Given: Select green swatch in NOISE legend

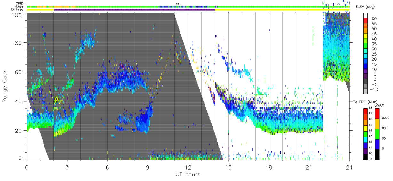Looking at the screenshot, I should (x=377, y=134).
